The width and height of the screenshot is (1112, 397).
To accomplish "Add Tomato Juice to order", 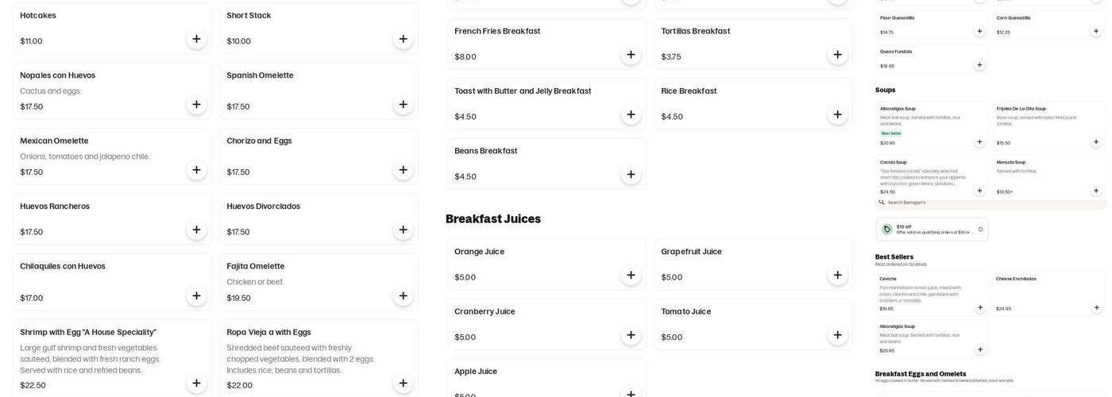I will pos(837,335).
